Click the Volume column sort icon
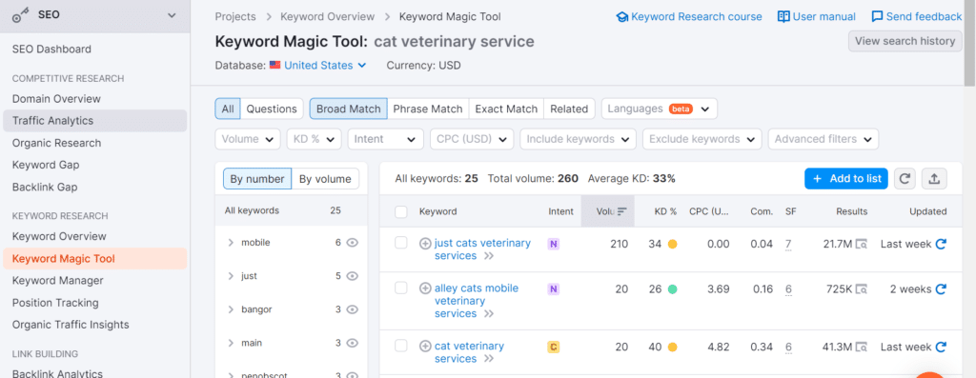The image size is (976, 378). click(621, 211)
